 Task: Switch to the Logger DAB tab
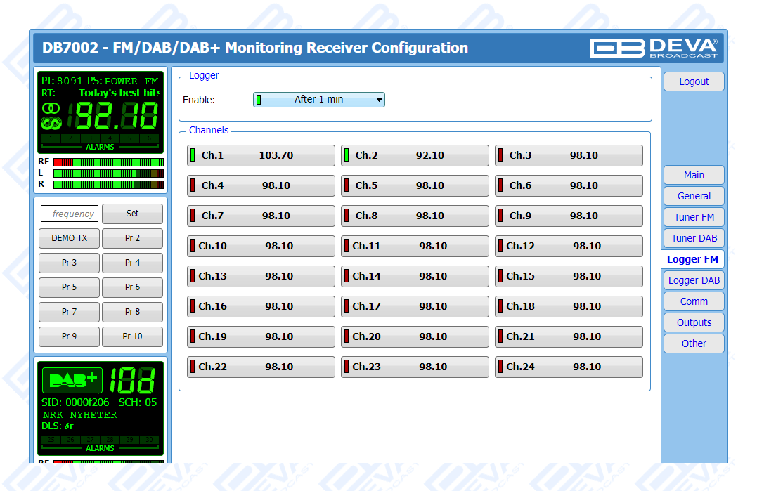coord(693,280)
